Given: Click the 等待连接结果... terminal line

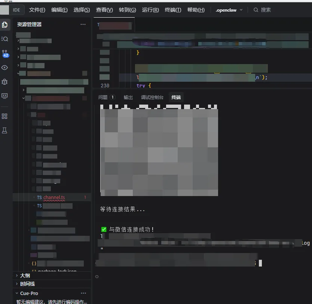Looking at the screenshot, I should (122, 209).
